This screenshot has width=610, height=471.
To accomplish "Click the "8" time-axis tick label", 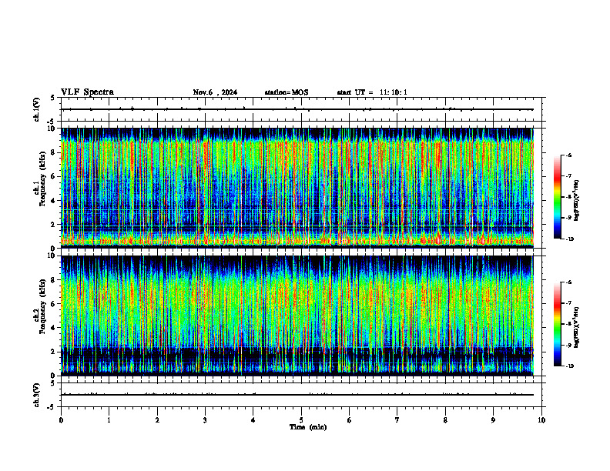I will click(x=445, y=420).
